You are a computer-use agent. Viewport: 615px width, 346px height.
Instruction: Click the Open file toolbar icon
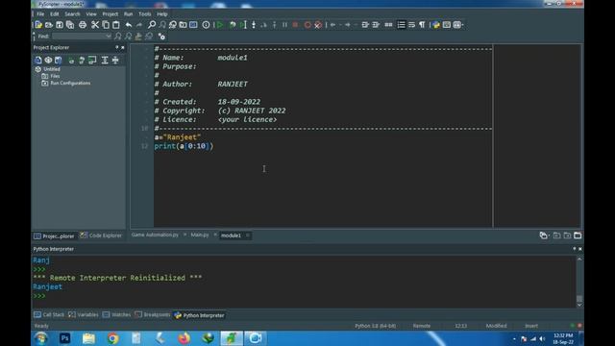tap(49, 25)
